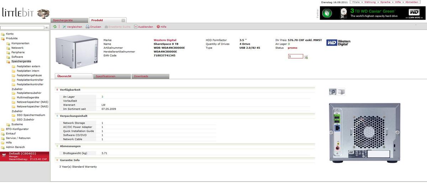Click the EAN code value 718037741345
This screenshot has width=427, height=183.
pos(164,55)
